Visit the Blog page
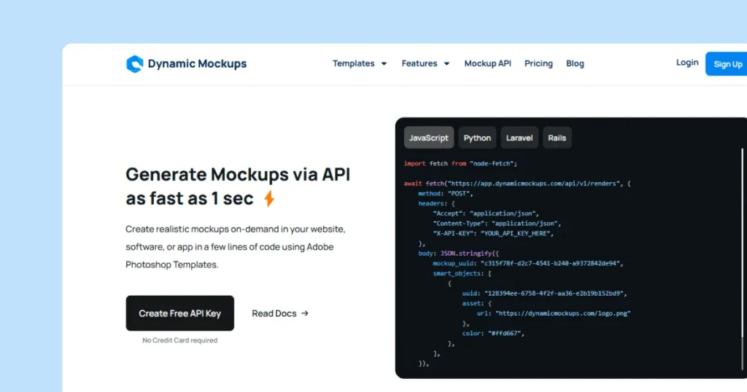This screenshot has width=747, height=392. pos(575,63)
